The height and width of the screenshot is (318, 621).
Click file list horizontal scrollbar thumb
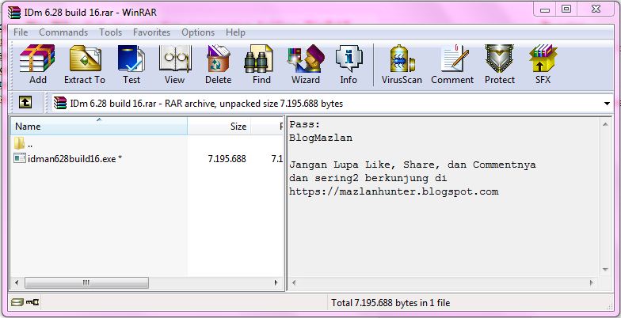coord(86,283)
